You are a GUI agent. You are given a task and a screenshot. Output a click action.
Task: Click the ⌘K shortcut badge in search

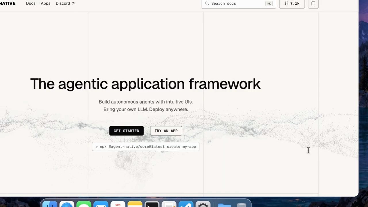click(269, 3)
